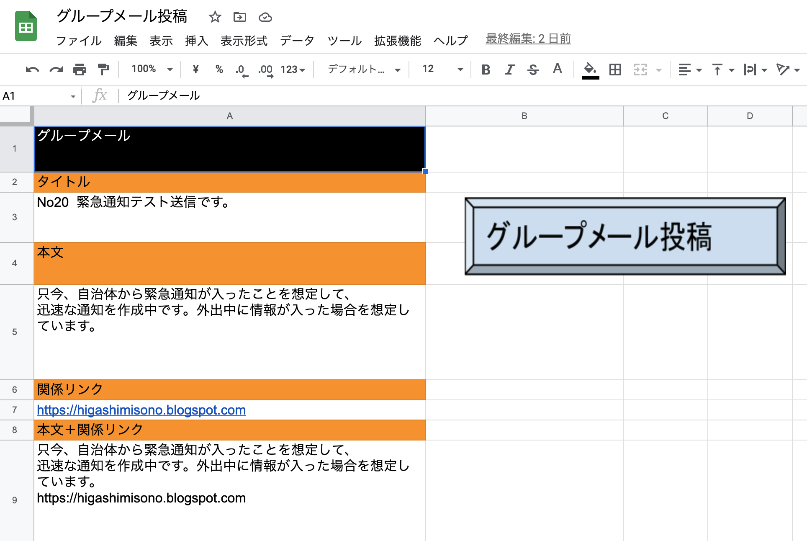Click the redo arrow icon
Image resolution: width=807 pixels, height=541 pixels.
point(56,70)
